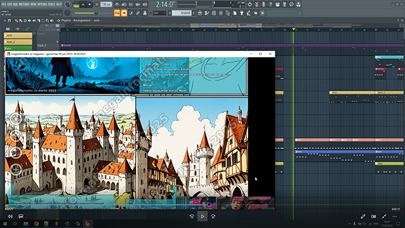405x228 pixels.
Task: Open the empty toolbar dropdown arrow
Action: (300, 13)
